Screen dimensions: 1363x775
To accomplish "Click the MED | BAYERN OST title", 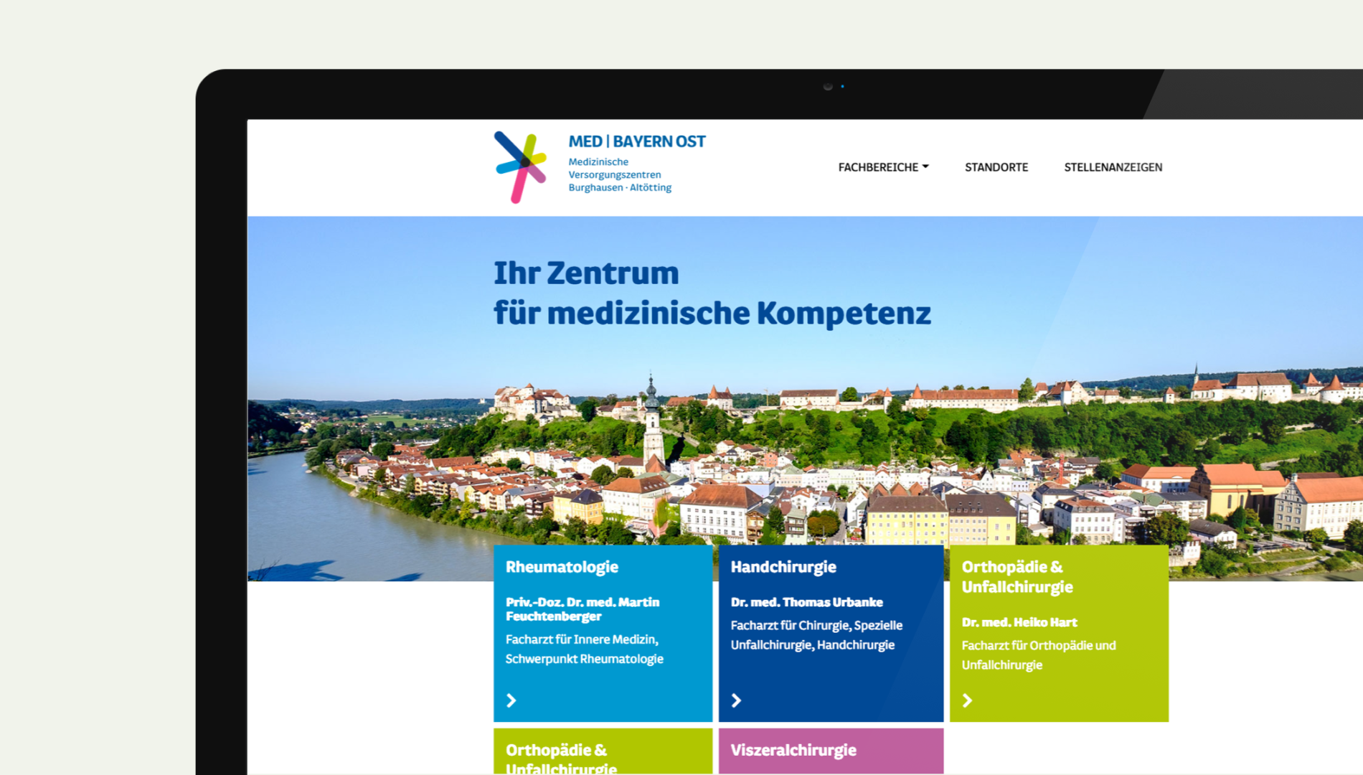I will (x=636, y=141).
